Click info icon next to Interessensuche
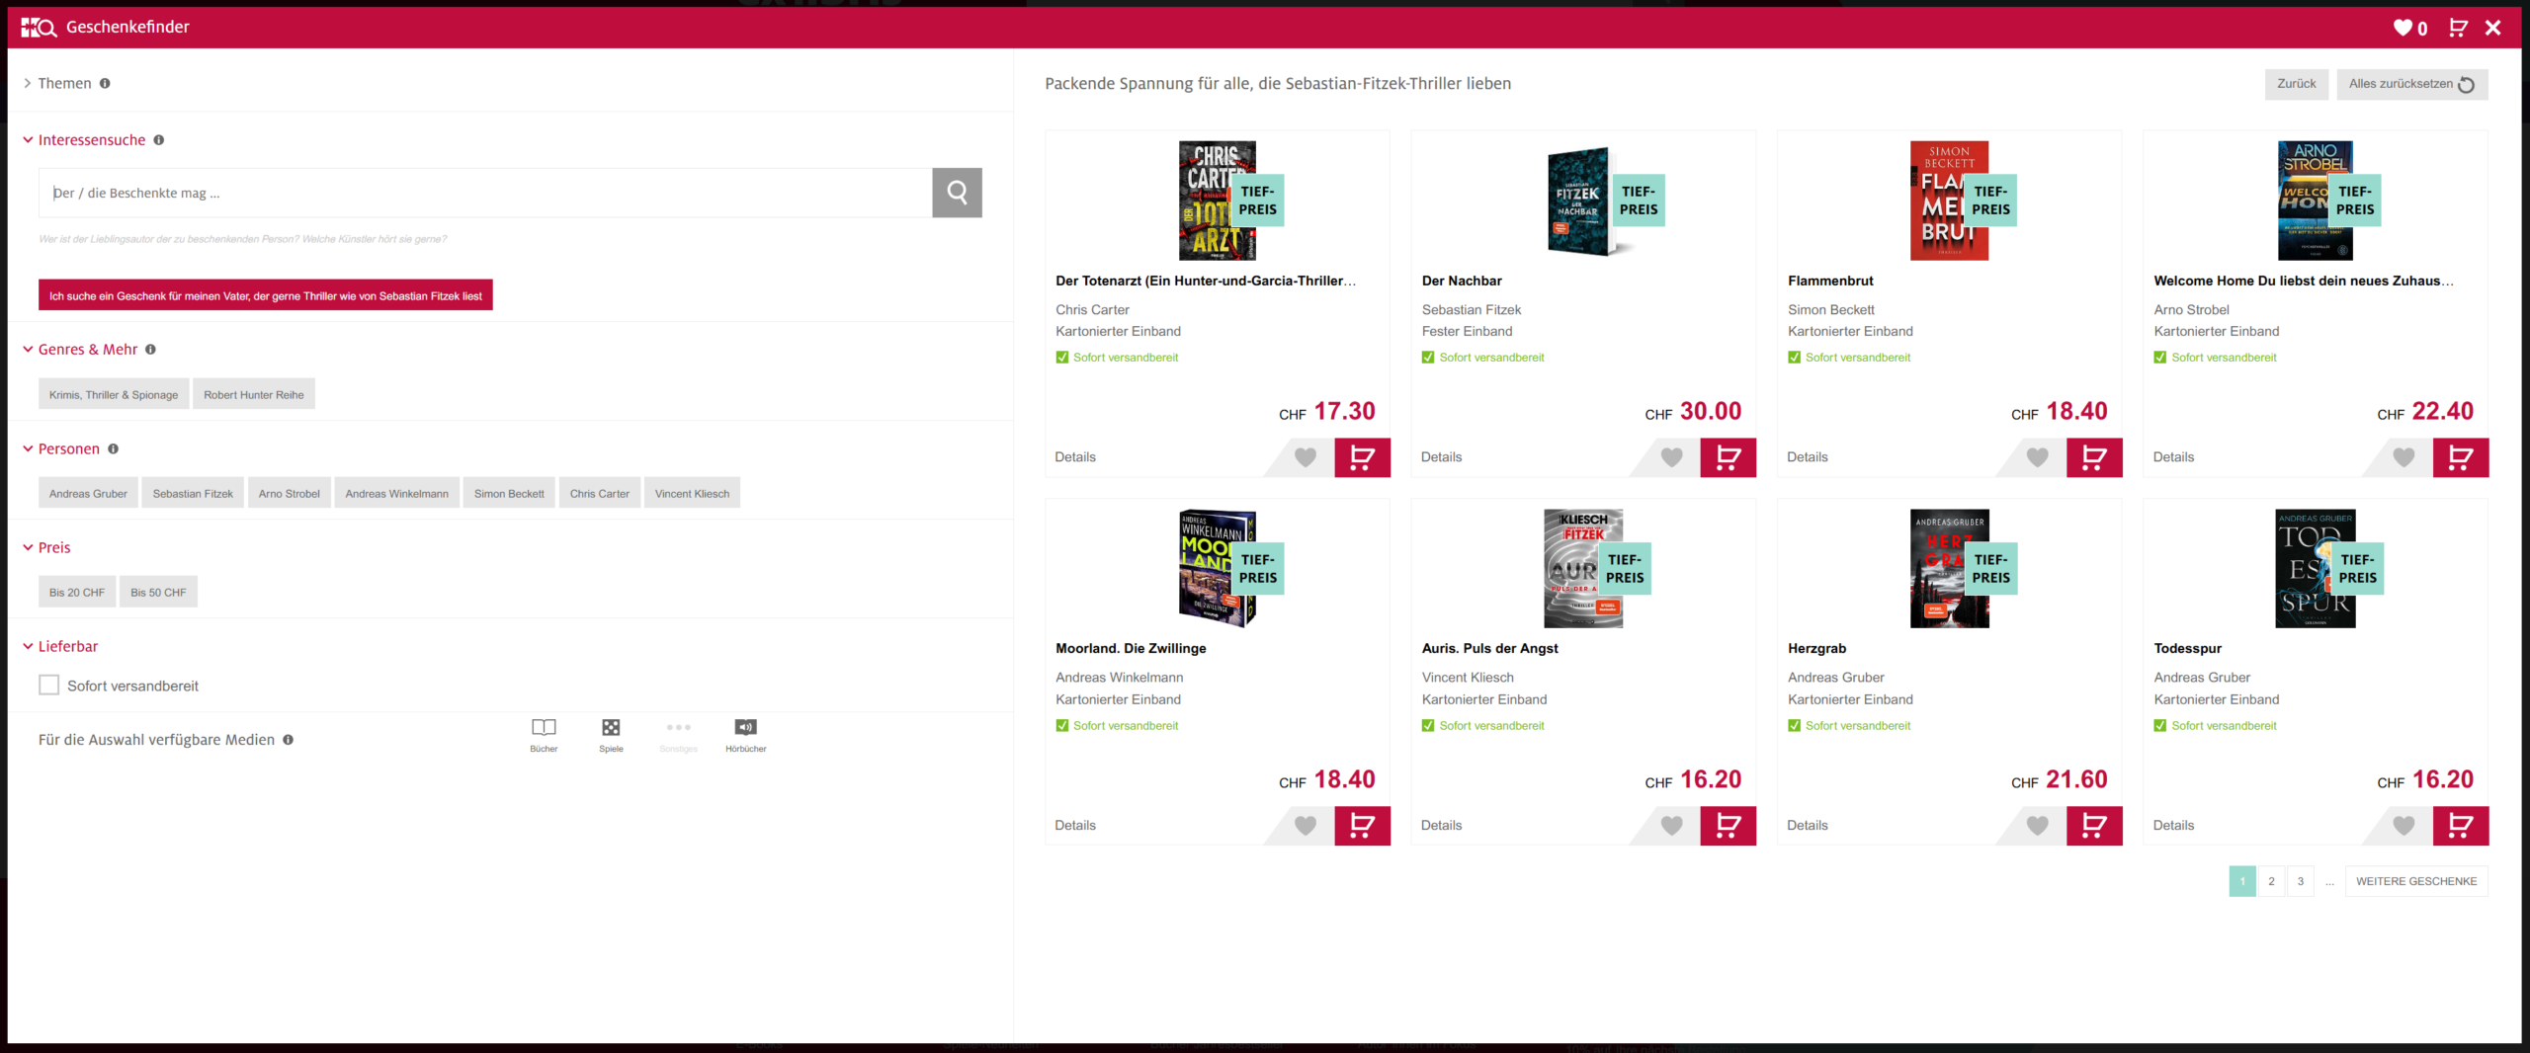2530x1053 pixels. pyautogui.click(x=158, y=140)
